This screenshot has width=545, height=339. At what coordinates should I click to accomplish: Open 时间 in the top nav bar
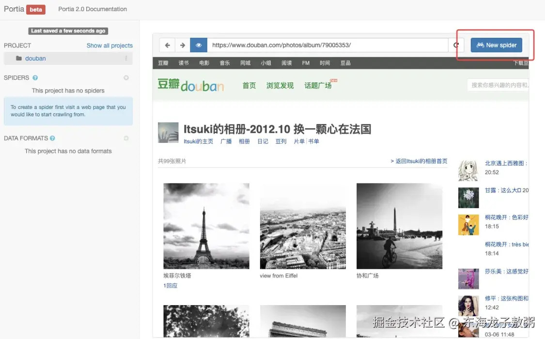(x=325, y=63)
